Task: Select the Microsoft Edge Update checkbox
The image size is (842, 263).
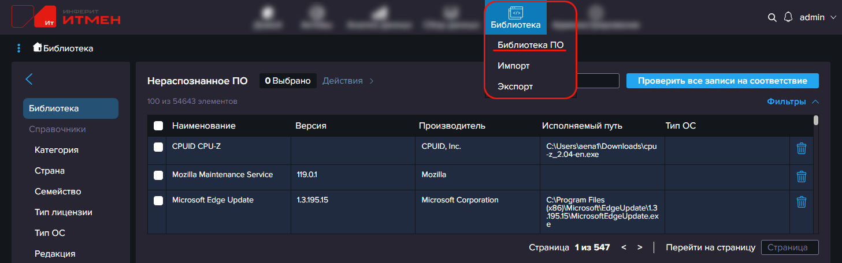Action: (158, 201)
